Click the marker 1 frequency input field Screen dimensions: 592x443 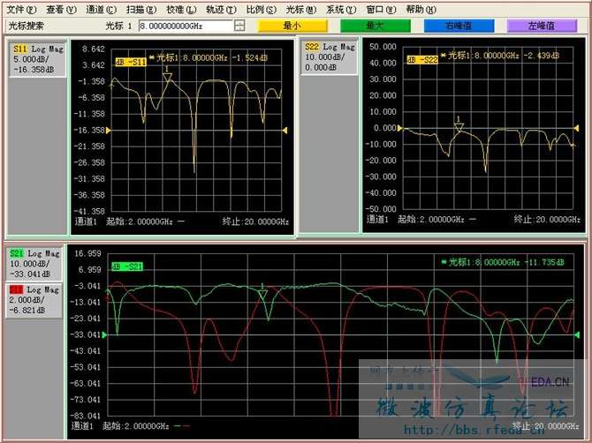[186, 26]
